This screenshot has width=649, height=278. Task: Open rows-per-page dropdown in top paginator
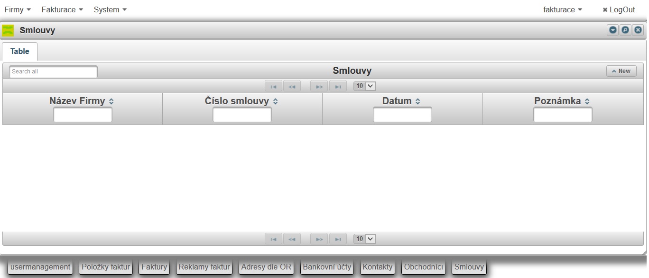(x=364, y=86)
